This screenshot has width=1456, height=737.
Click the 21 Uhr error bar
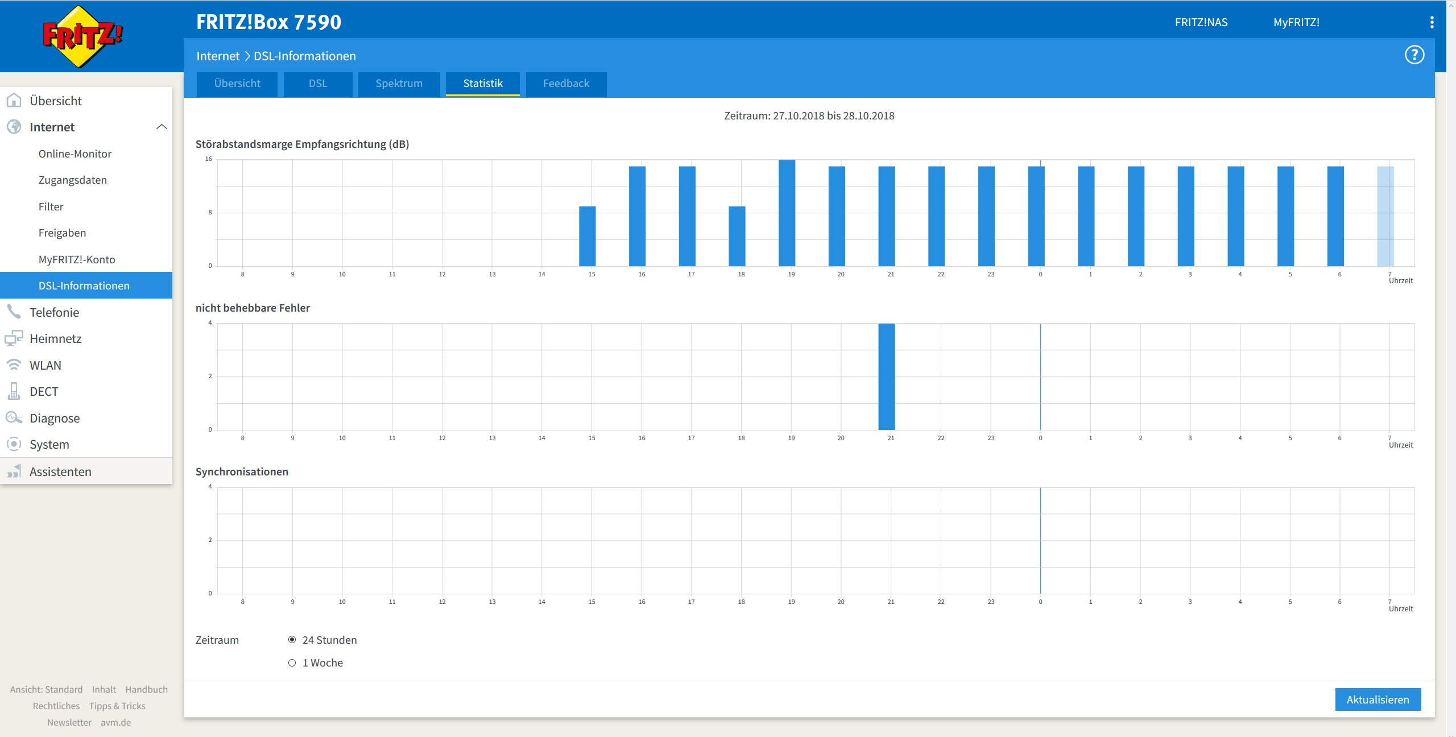886,376
